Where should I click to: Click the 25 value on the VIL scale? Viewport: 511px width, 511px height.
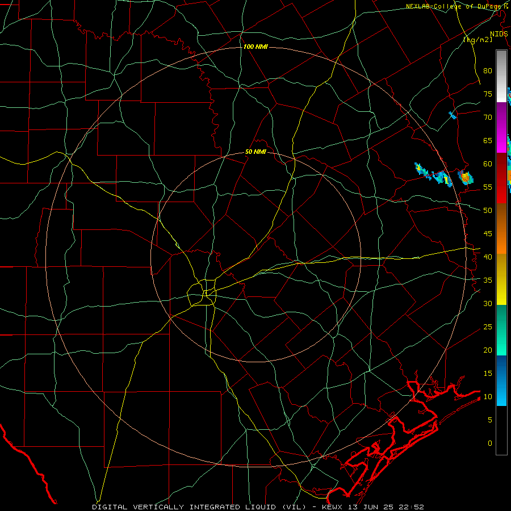[x=488, y=327]
